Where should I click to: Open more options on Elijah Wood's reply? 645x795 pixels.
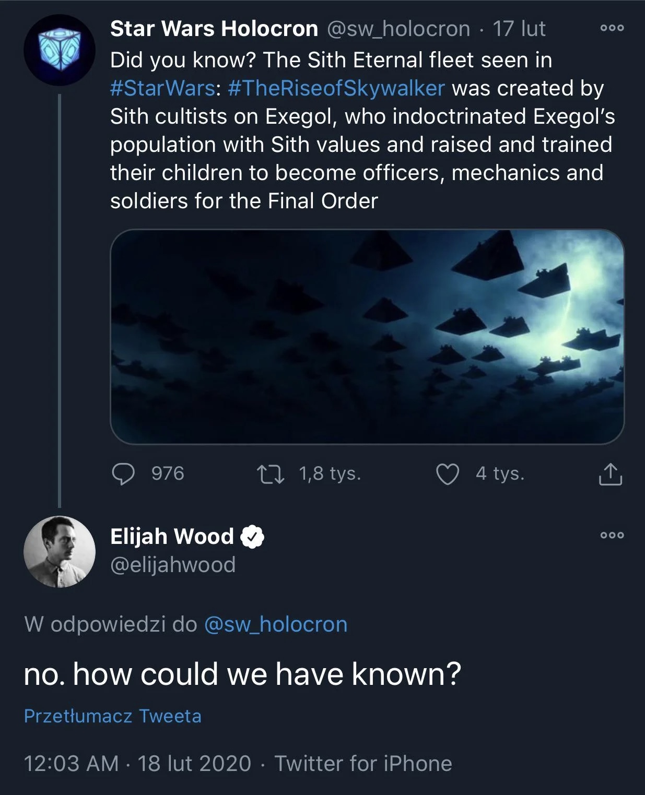point(612,535)
